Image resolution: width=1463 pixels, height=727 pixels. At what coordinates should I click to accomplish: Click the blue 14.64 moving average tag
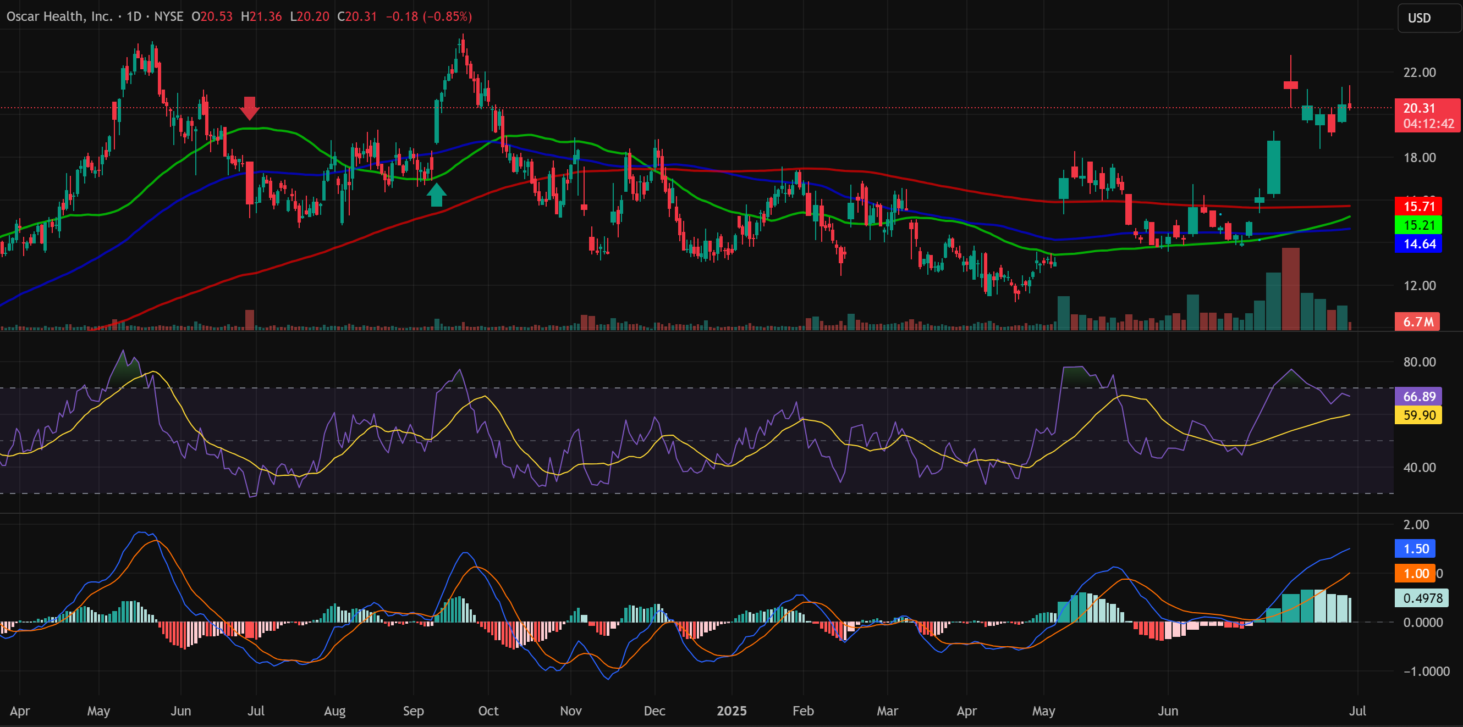(x=1418, y=244)
